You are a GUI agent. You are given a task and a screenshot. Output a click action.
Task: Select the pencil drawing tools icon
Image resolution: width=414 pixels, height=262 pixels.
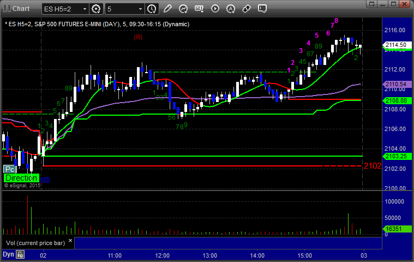point(167,9)
